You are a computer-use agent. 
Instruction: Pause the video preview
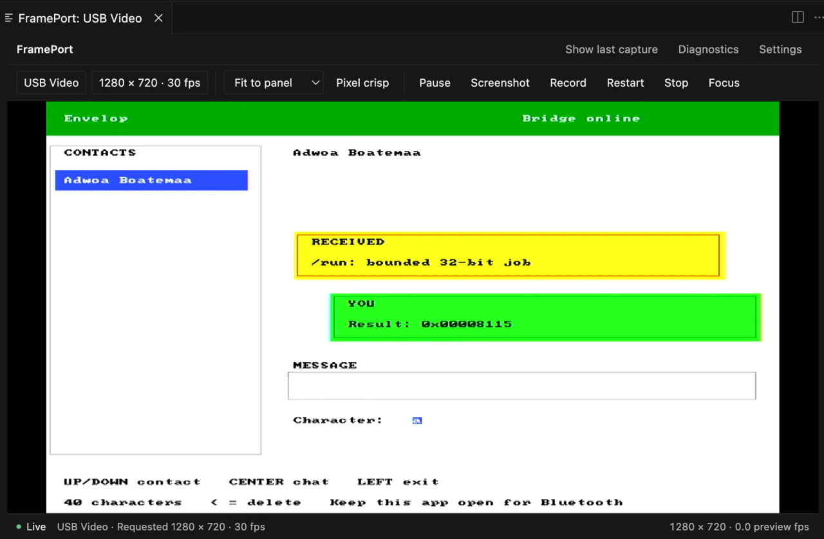(x=435, y=83)
